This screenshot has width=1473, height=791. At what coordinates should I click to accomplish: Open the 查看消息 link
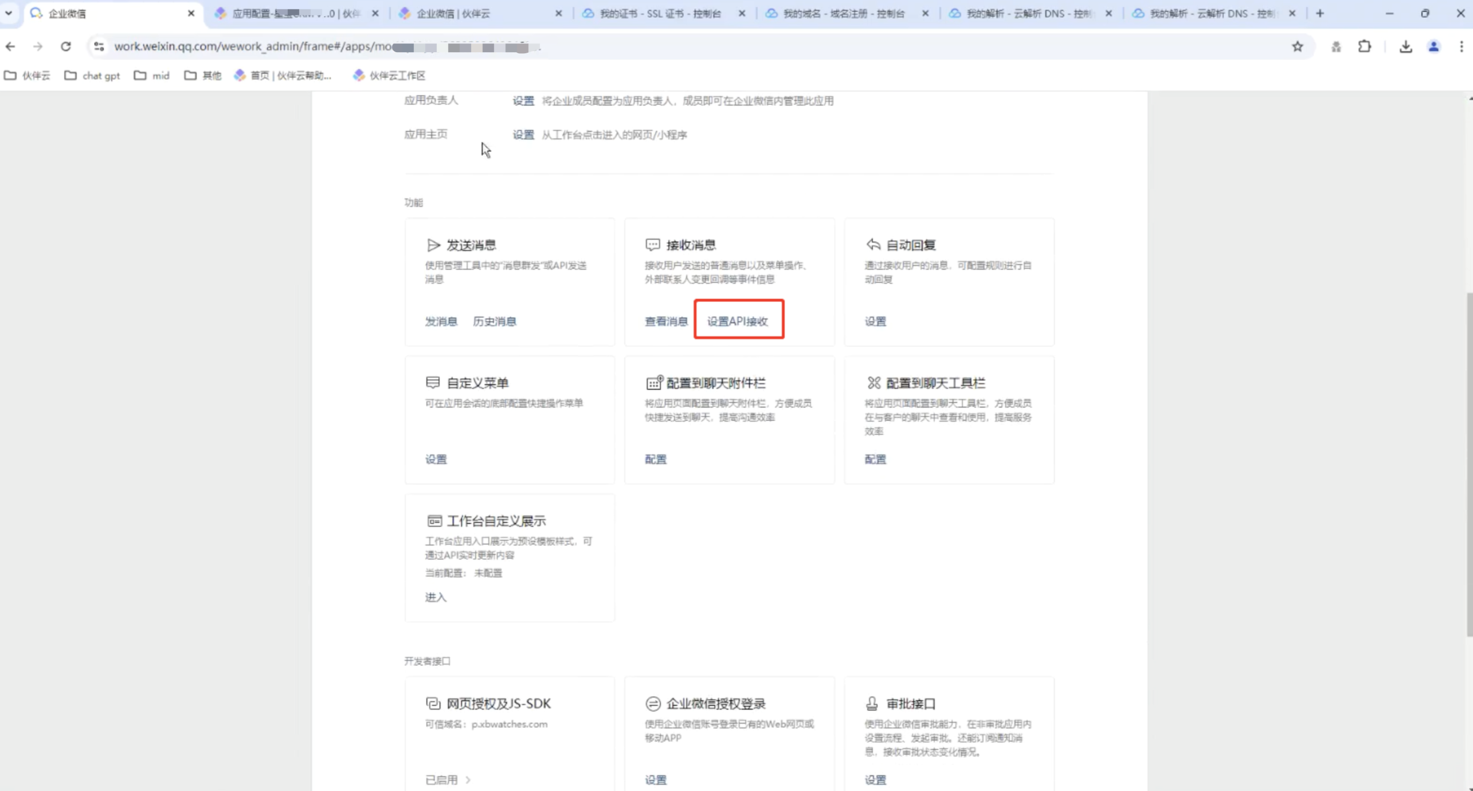pyautogui.click(x=666, y=322)
